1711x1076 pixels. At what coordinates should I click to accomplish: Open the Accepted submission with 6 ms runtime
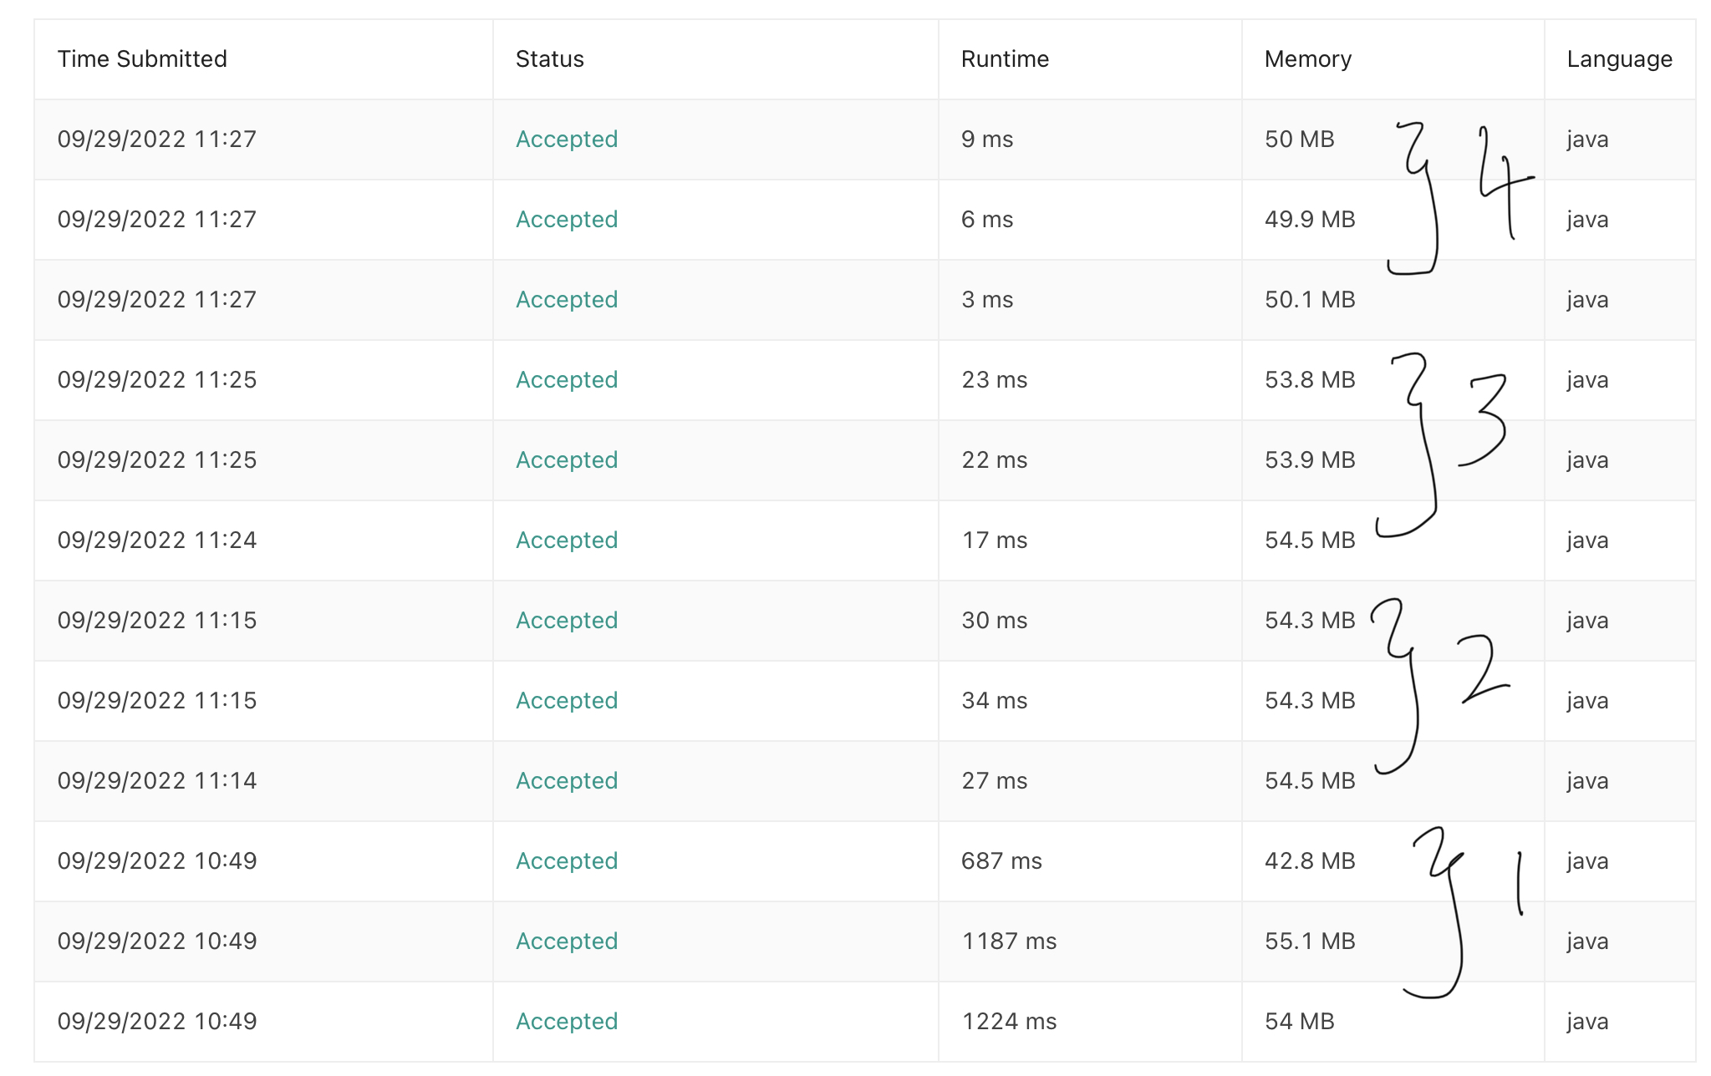point(567,220)
